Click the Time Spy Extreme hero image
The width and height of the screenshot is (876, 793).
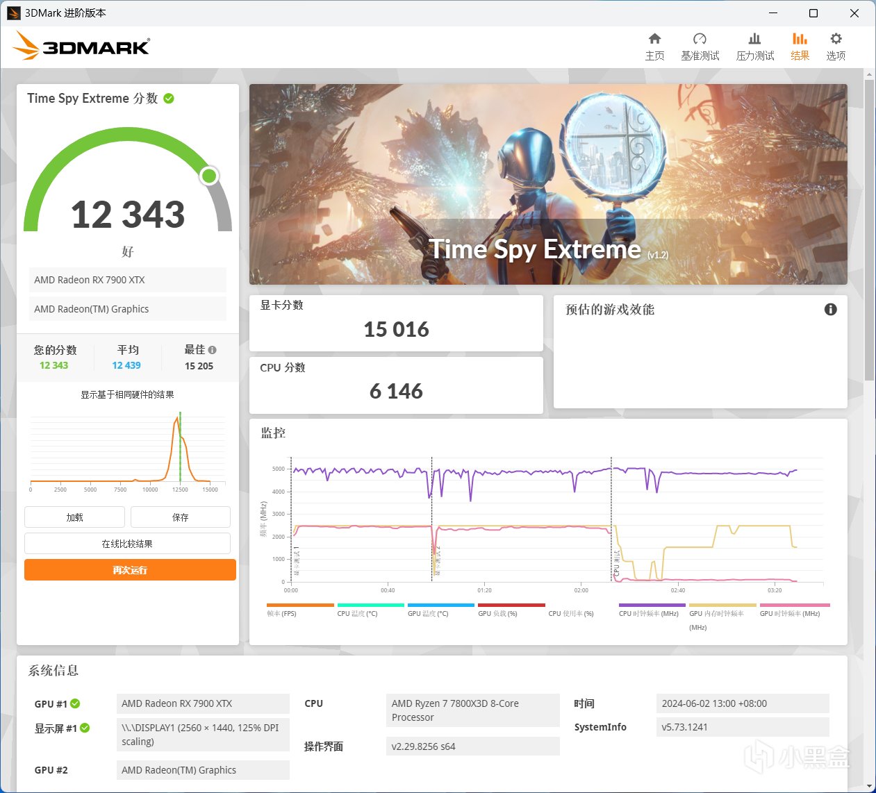[x=548, y=184]
